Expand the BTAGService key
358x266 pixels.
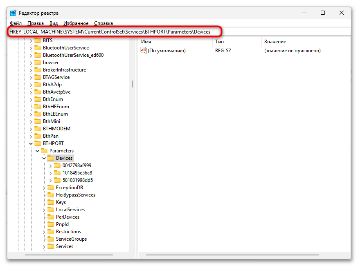pyautogui.click(x=31, y=78)
